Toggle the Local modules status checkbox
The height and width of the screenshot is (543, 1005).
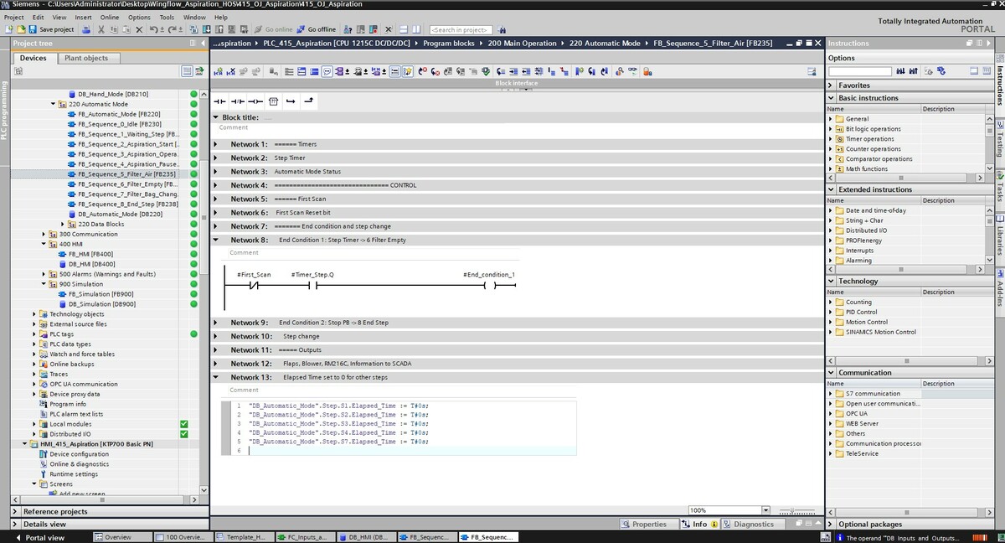[x=183, y=424]
